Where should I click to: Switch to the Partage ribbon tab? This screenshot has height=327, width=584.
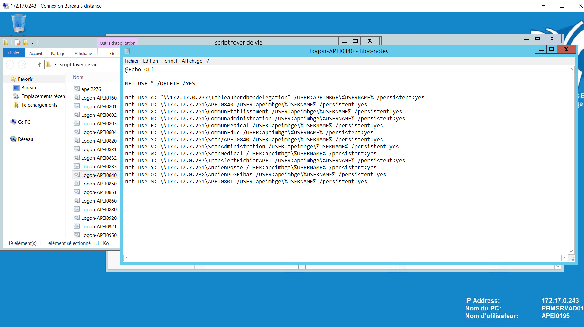point(58,53)
